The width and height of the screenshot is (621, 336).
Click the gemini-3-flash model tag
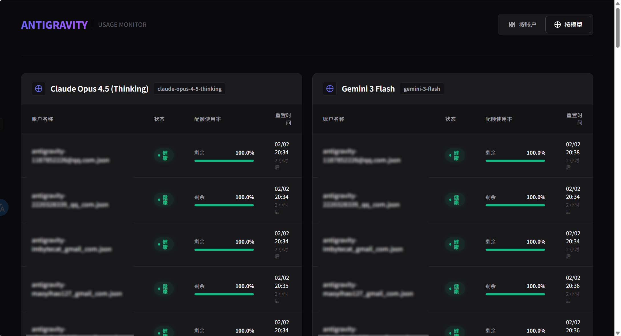click(x=422, y=89)
